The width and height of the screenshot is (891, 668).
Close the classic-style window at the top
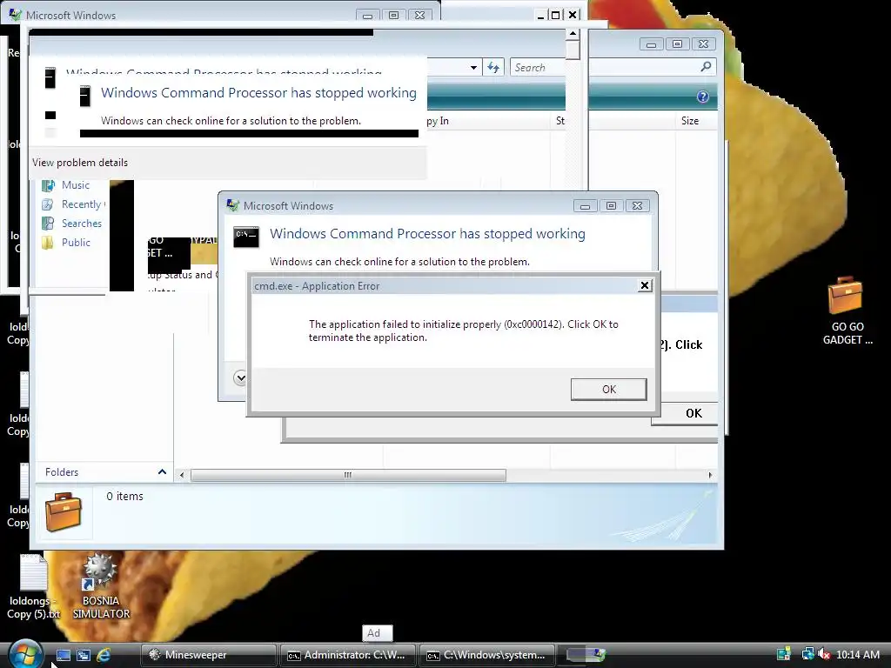point(573,15)
